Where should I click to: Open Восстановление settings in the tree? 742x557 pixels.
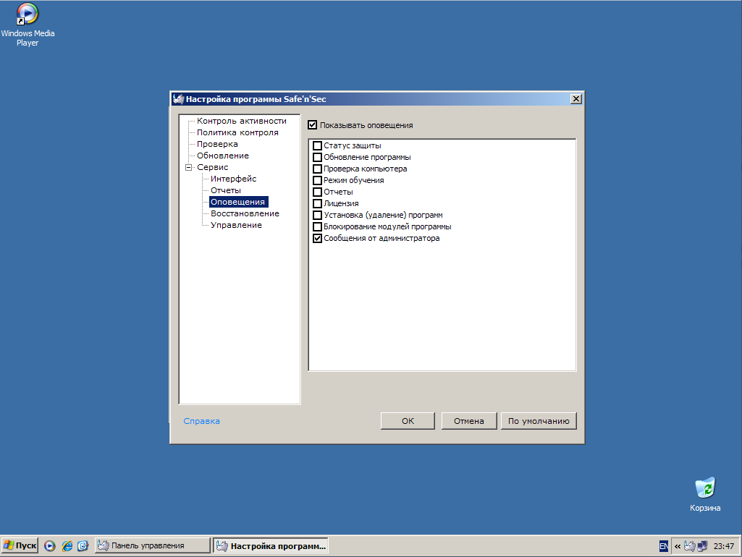click(x=245, y=213)
